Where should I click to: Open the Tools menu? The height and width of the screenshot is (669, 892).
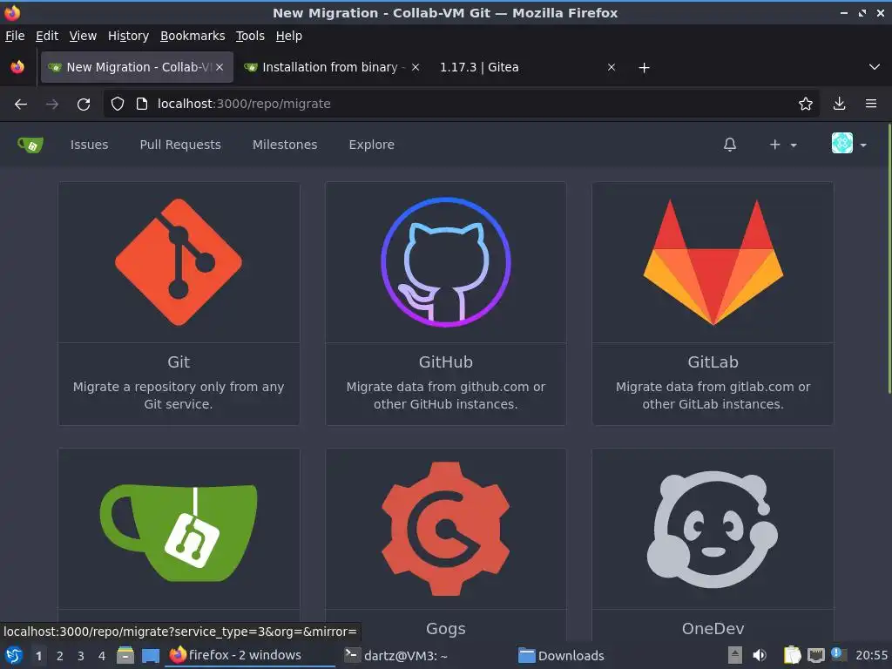tap(250, 36)
